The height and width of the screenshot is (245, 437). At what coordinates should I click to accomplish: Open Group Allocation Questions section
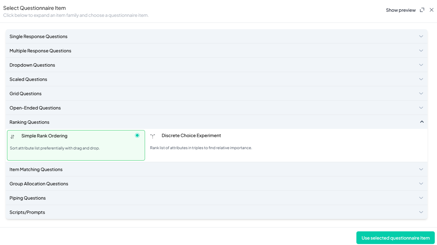39,184
